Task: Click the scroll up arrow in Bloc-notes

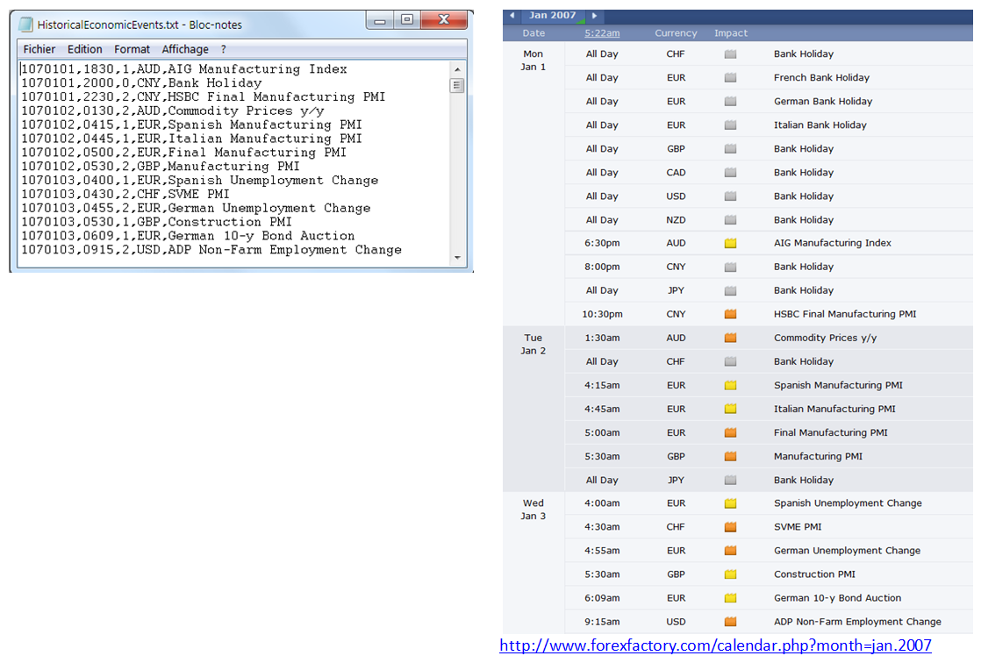Action: [x=457, y=68]
